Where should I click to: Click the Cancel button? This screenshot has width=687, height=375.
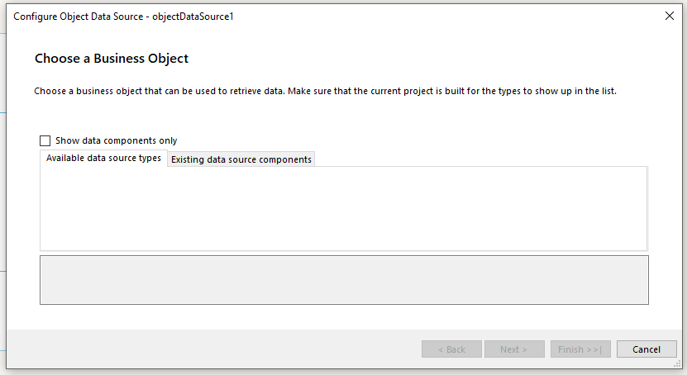coord(646,349)
